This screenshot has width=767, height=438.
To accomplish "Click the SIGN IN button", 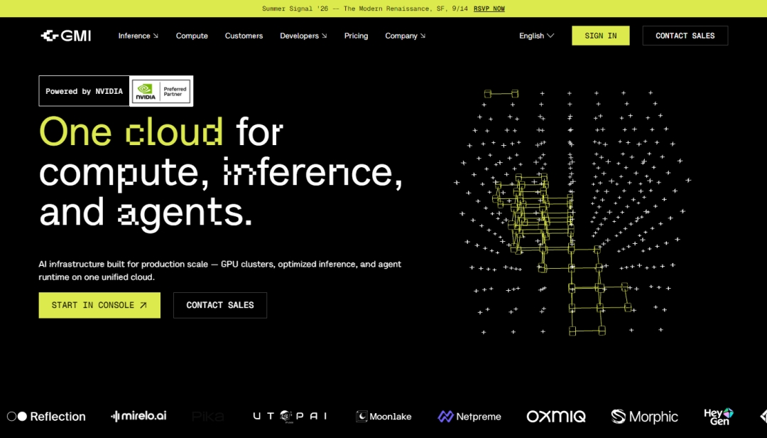I will pos(601,36).
